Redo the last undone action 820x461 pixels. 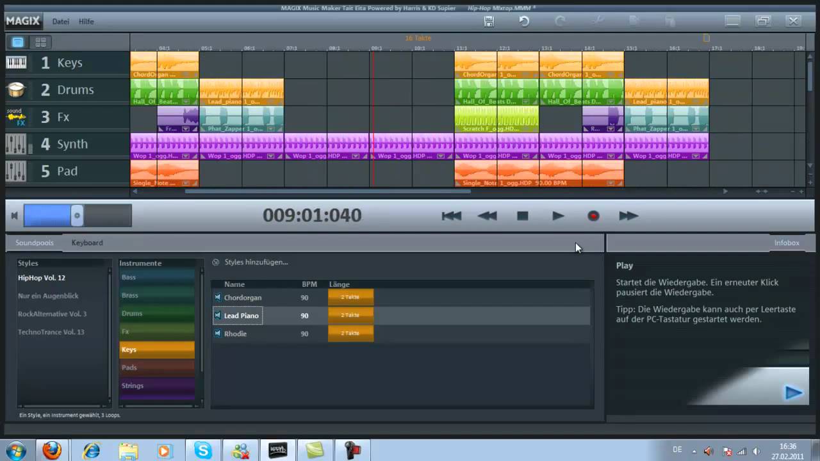pos(560,21)
